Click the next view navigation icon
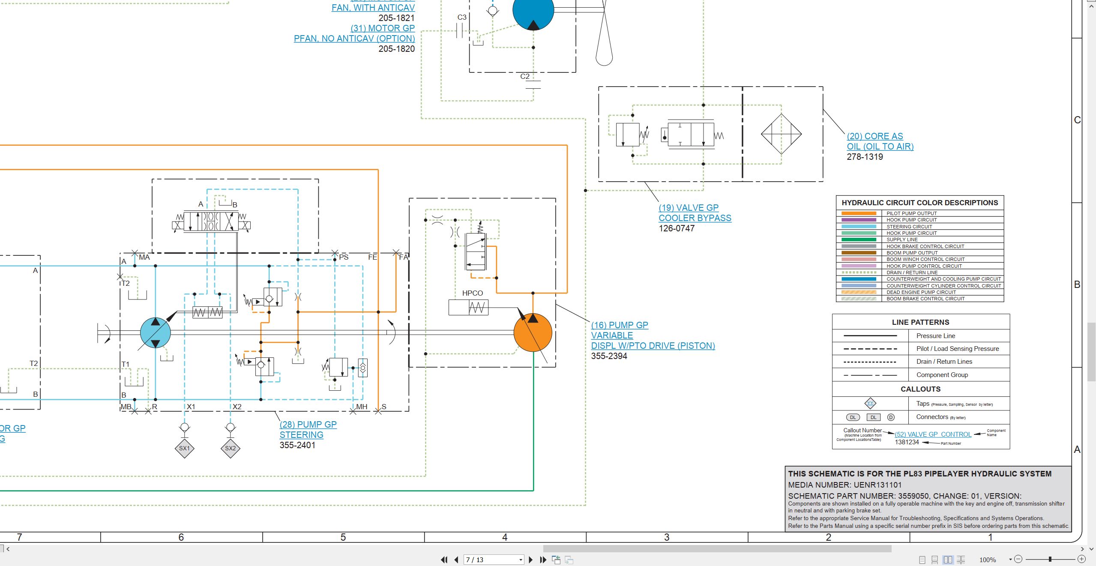This screenshot has height=566, width=1096. tap(569, 560)
